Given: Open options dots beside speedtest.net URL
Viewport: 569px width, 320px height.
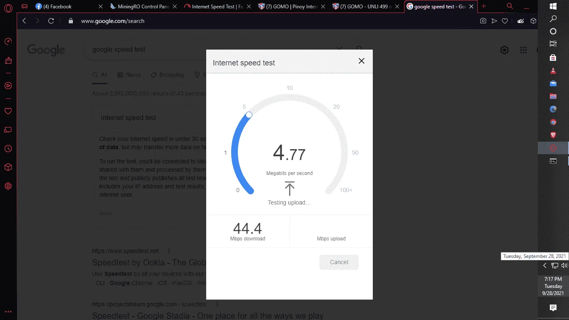Looking at the screenshot, I should coord(169,251).
